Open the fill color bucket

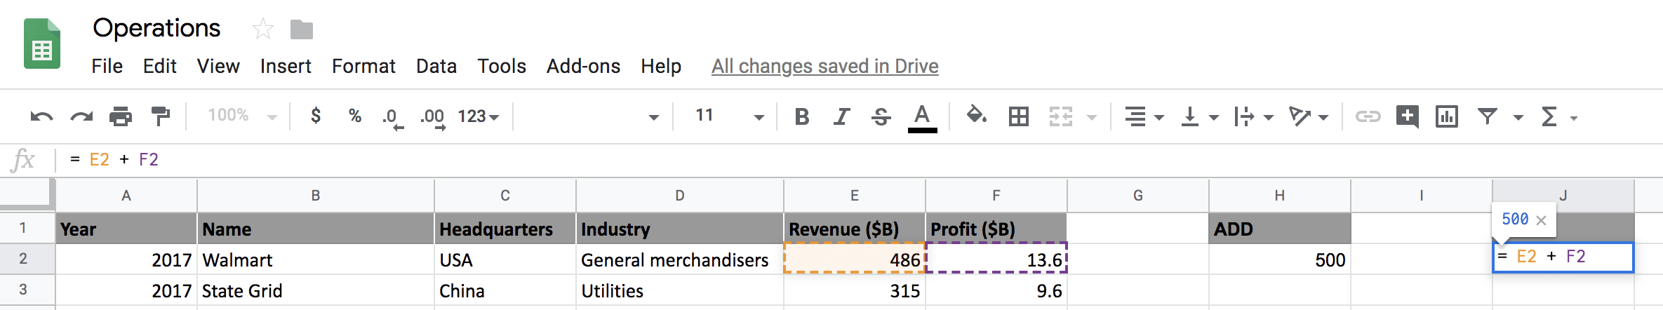pos(976,115)
